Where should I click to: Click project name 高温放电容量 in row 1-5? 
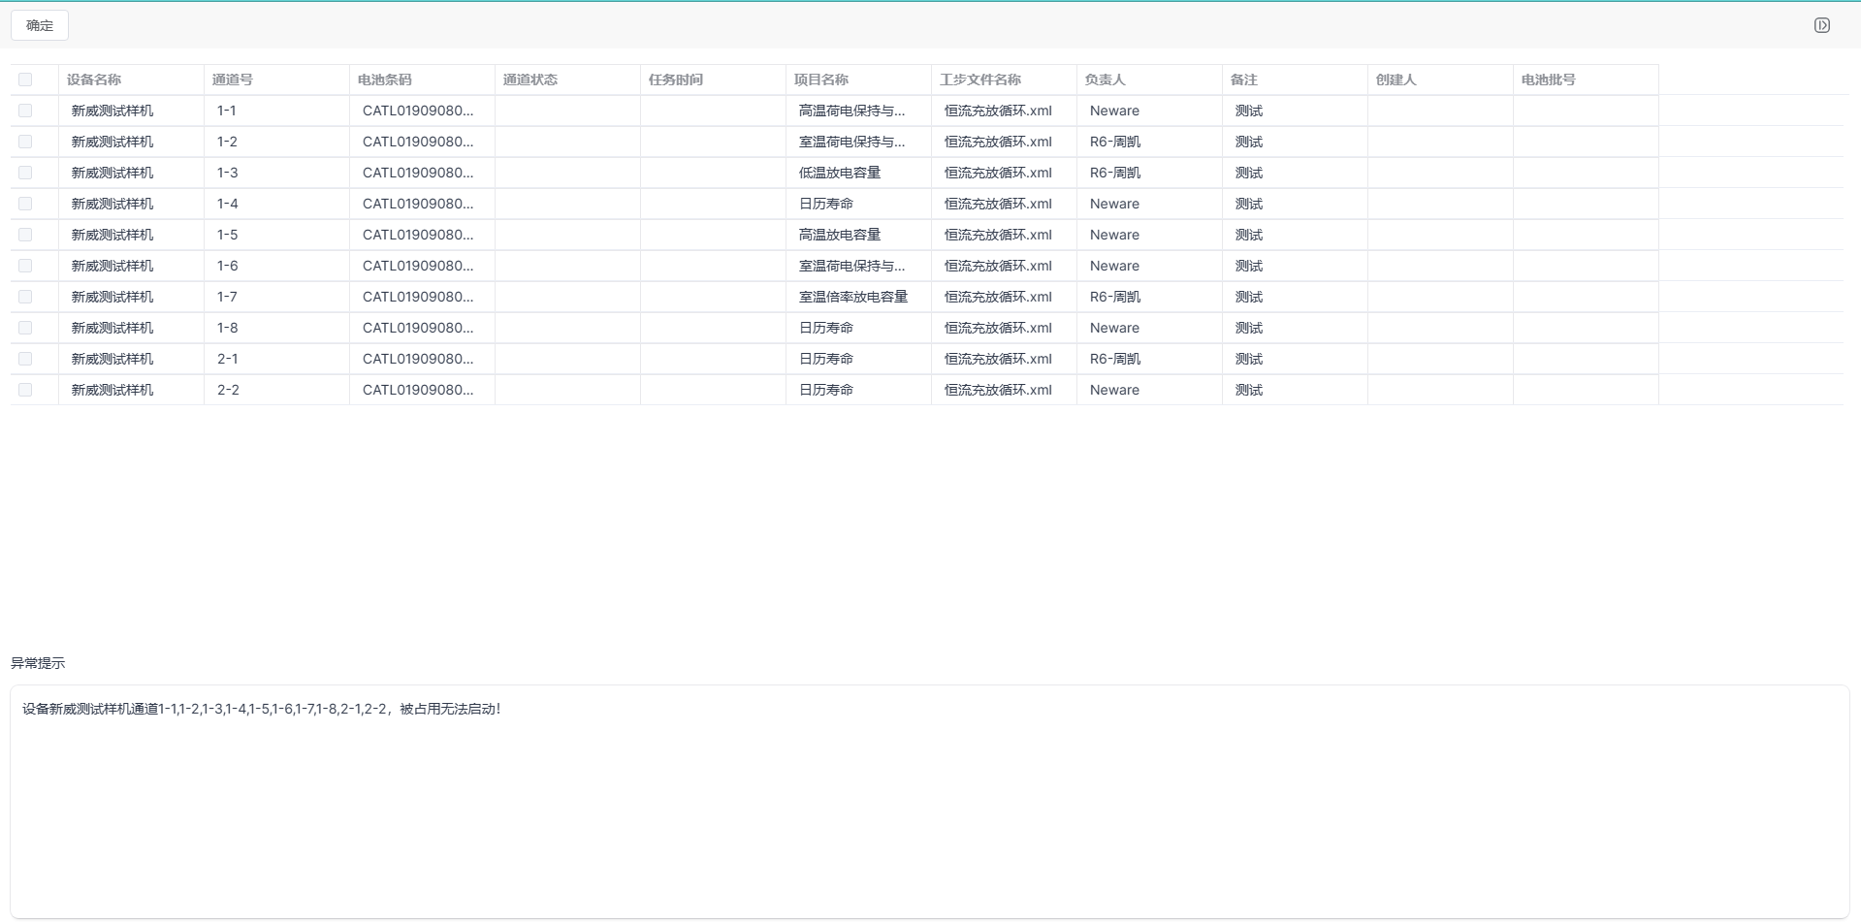840,235
